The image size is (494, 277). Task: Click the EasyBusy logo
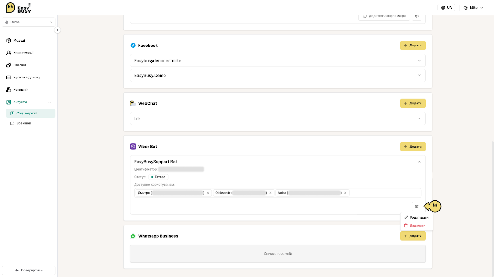[19, 8]
